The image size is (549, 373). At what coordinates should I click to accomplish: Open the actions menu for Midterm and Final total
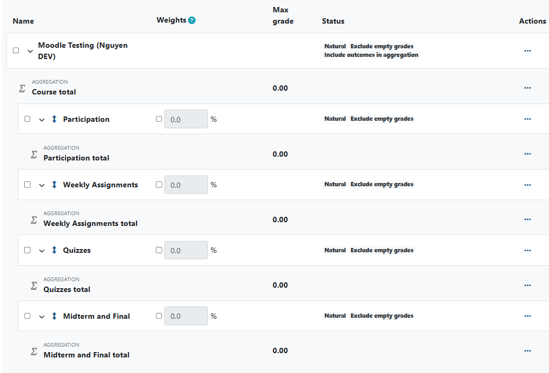pyautogui.click(x=527, y=350)
